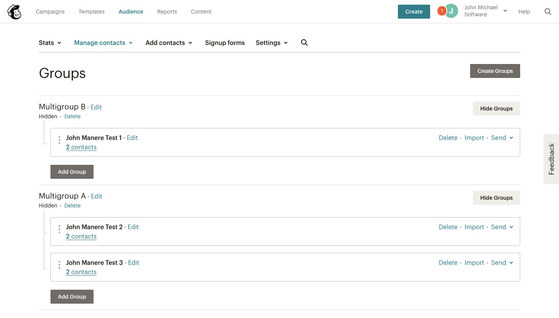Delete the Multigroup B category
This screenshot has height=318, width=559.
point(72,116)
